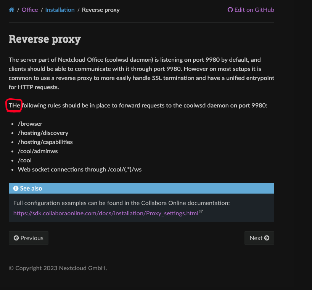Select the '/hosting/discovery' list item
Image resolution: width=312 pixels, height=290 pixels.
click(43, 133)
